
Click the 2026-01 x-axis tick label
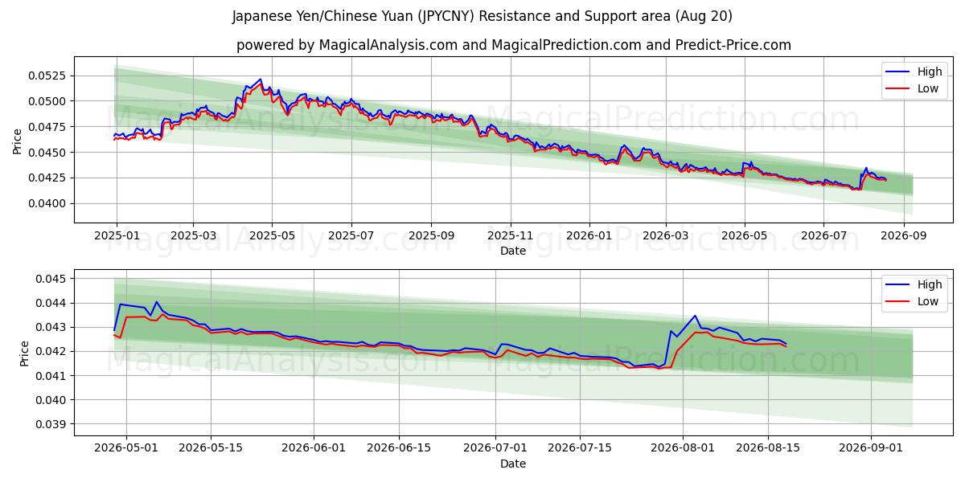pos(589,235)
